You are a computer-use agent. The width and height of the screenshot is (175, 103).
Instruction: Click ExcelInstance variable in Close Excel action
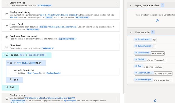click(47, 48)
